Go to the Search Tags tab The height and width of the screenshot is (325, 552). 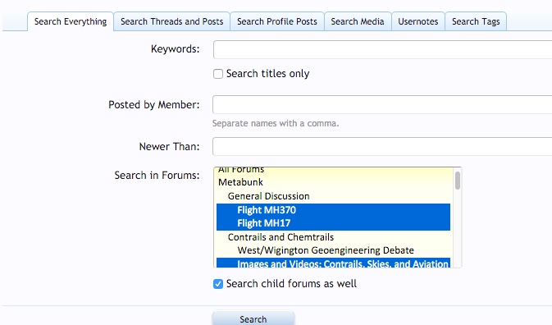(x=476, y=21)
